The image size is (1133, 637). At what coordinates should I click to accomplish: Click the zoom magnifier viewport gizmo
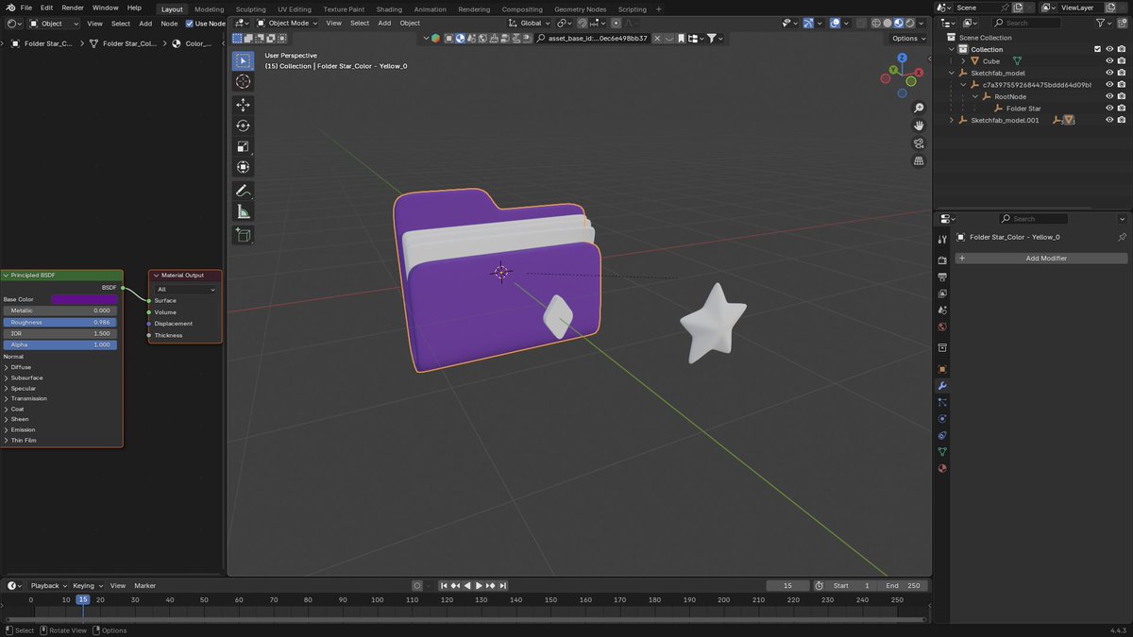click(919, 109)
